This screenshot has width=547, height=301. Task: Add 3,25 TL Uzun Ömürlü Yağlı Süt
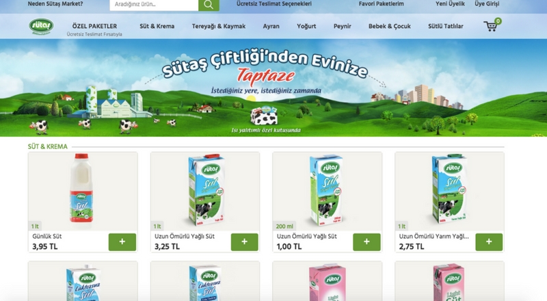point(244,241)
